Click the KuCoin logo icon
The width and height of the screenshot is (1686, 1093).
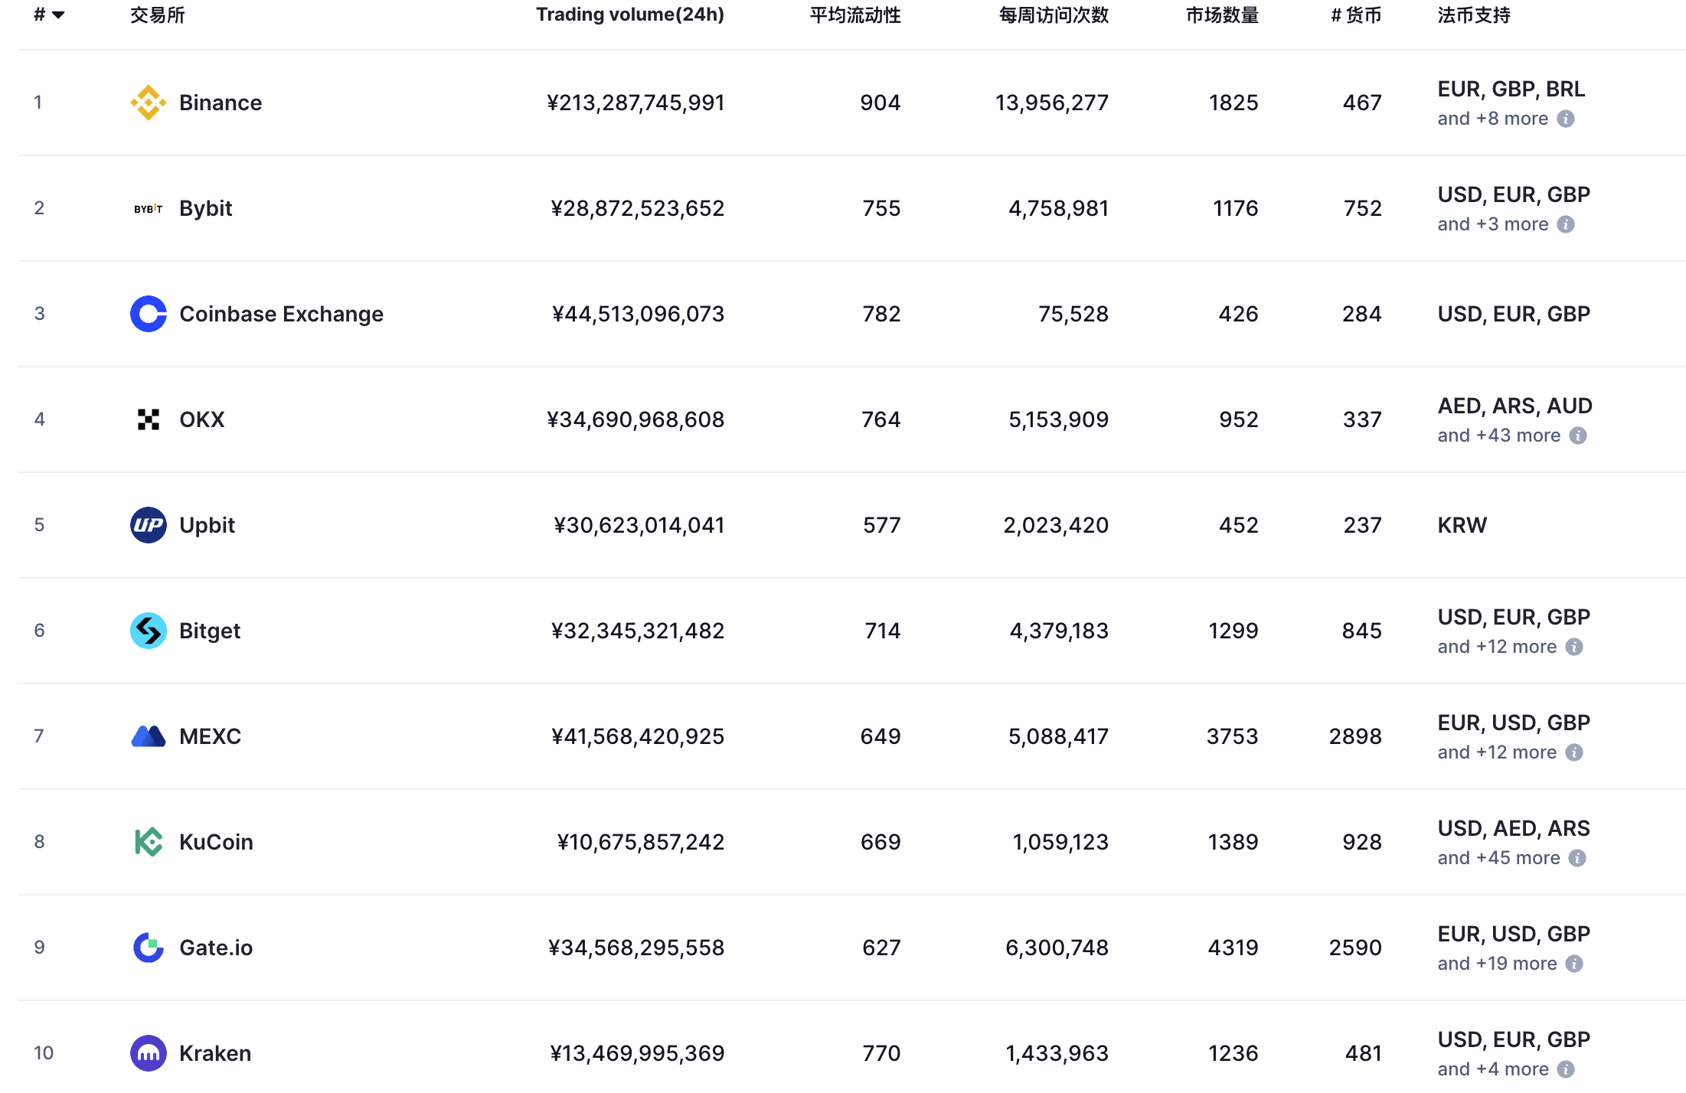(148, 842)
